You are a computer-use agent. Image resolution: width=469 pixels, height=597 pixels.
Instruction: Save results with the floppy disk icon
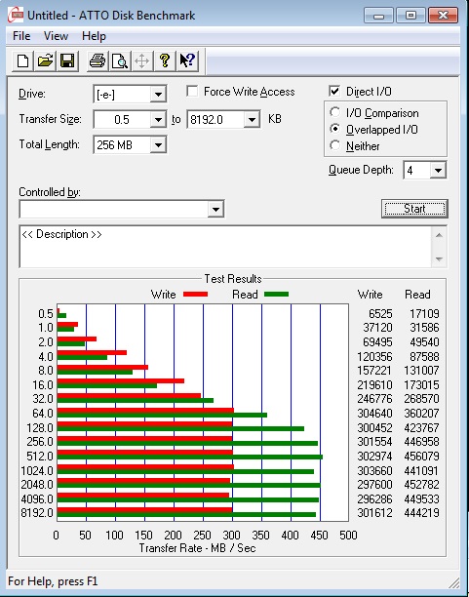(x=67, y=60)
